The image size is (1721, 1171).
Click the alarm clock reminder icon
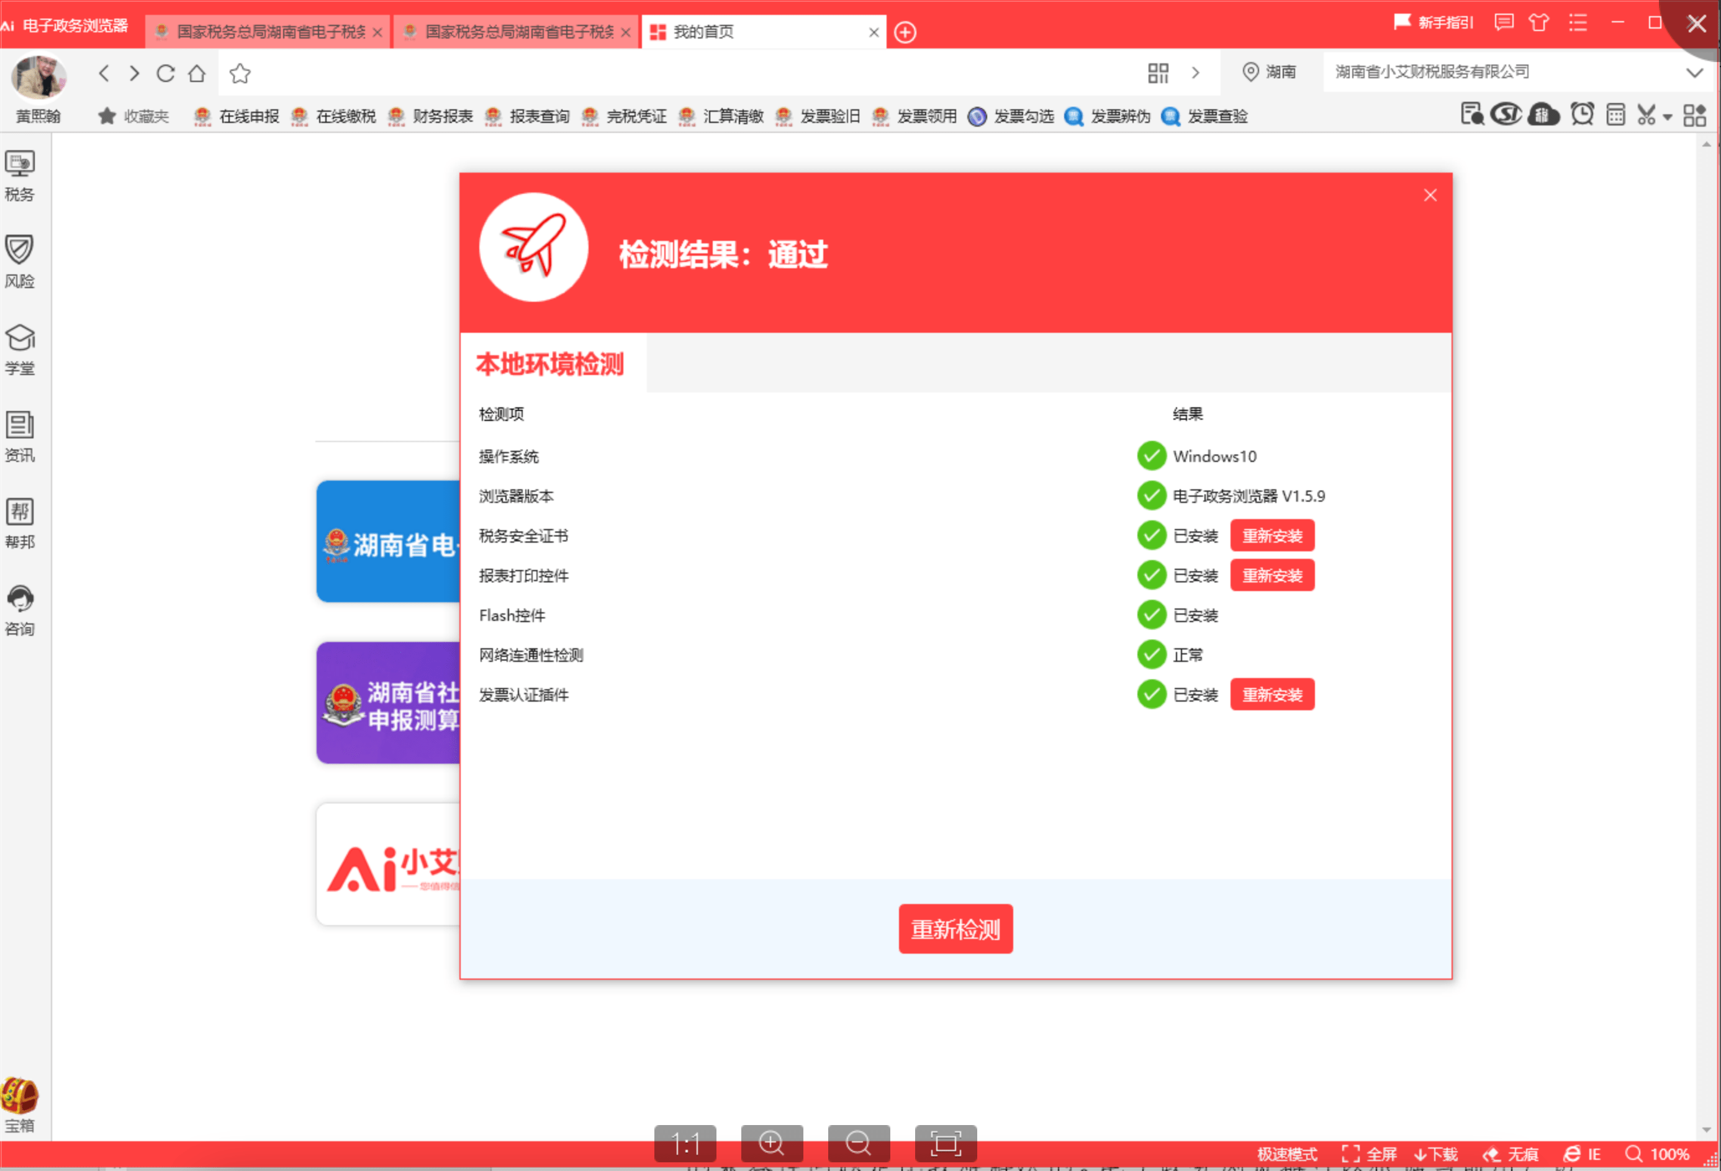[x=1583, y=115]
